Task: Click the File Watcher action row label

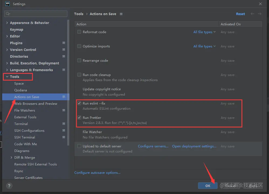Action: [92, 132]
